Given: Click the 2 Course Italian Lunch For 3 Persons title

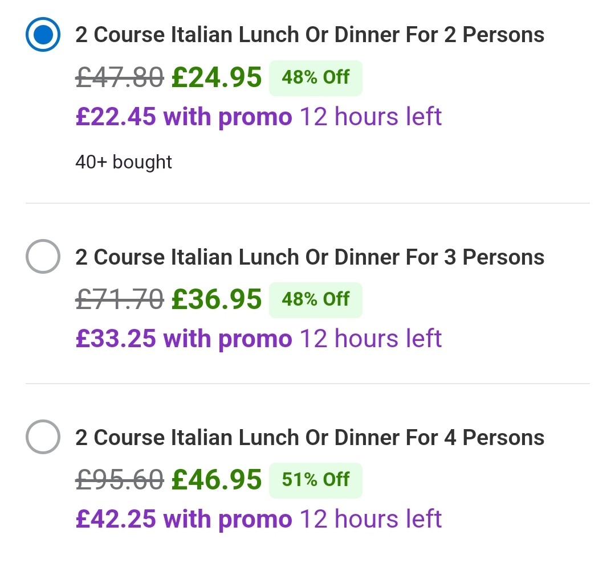Looking at the screenshot, I should coord(309,256).
